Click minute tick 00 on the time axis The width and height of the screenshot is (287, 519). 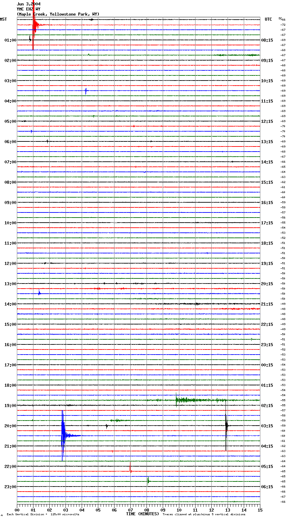click(17, 510)
